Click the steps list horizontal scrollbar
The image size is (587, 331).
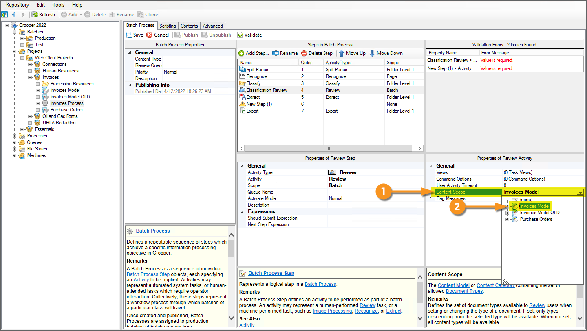click(328, 148)
